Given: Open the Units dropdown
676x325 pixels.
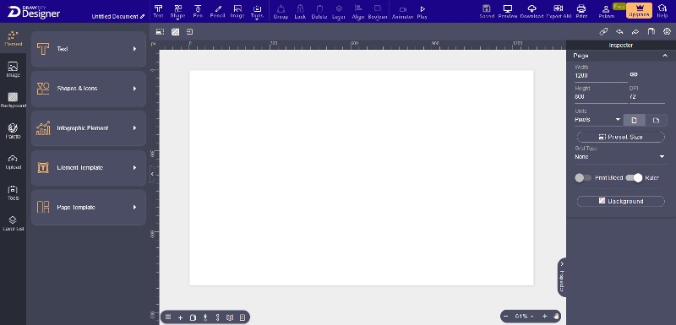Looking at the screenshot, I should coord(598,120).
